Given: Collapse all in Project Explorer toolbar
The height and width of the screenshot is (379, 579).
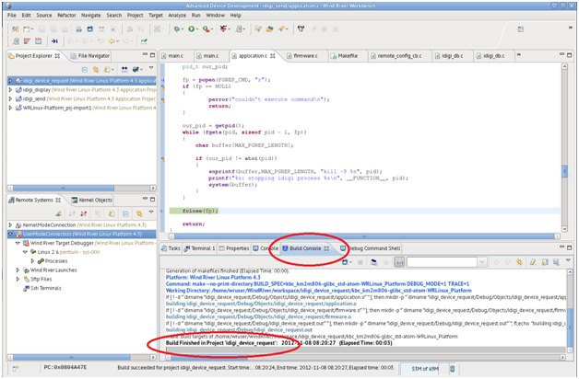Looking at the screenshot, I should [85, 69].
